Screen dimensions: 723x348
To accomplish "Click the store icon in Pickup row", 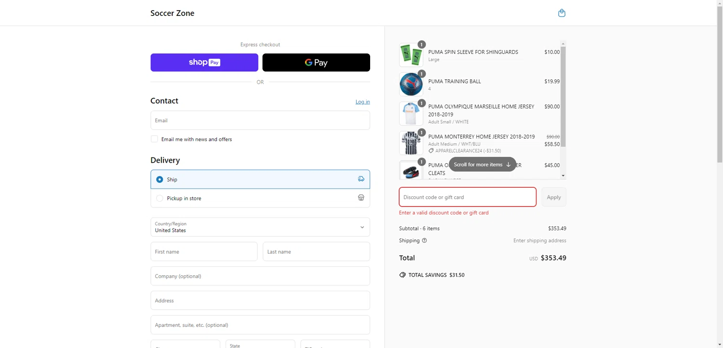I will click(361, 198).
